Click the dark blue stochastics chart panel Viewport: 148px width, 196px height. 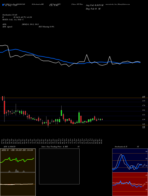tap(130, 160)
